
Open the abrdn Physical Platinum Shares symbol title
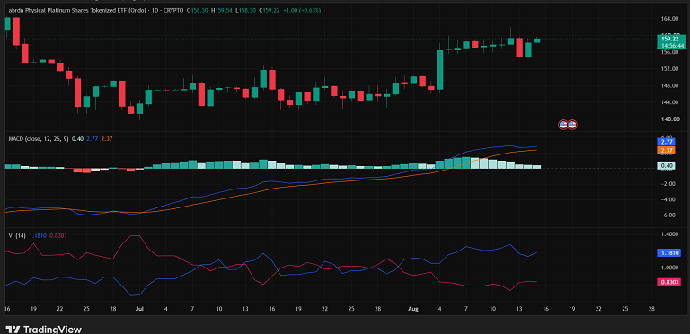(77, 10)
